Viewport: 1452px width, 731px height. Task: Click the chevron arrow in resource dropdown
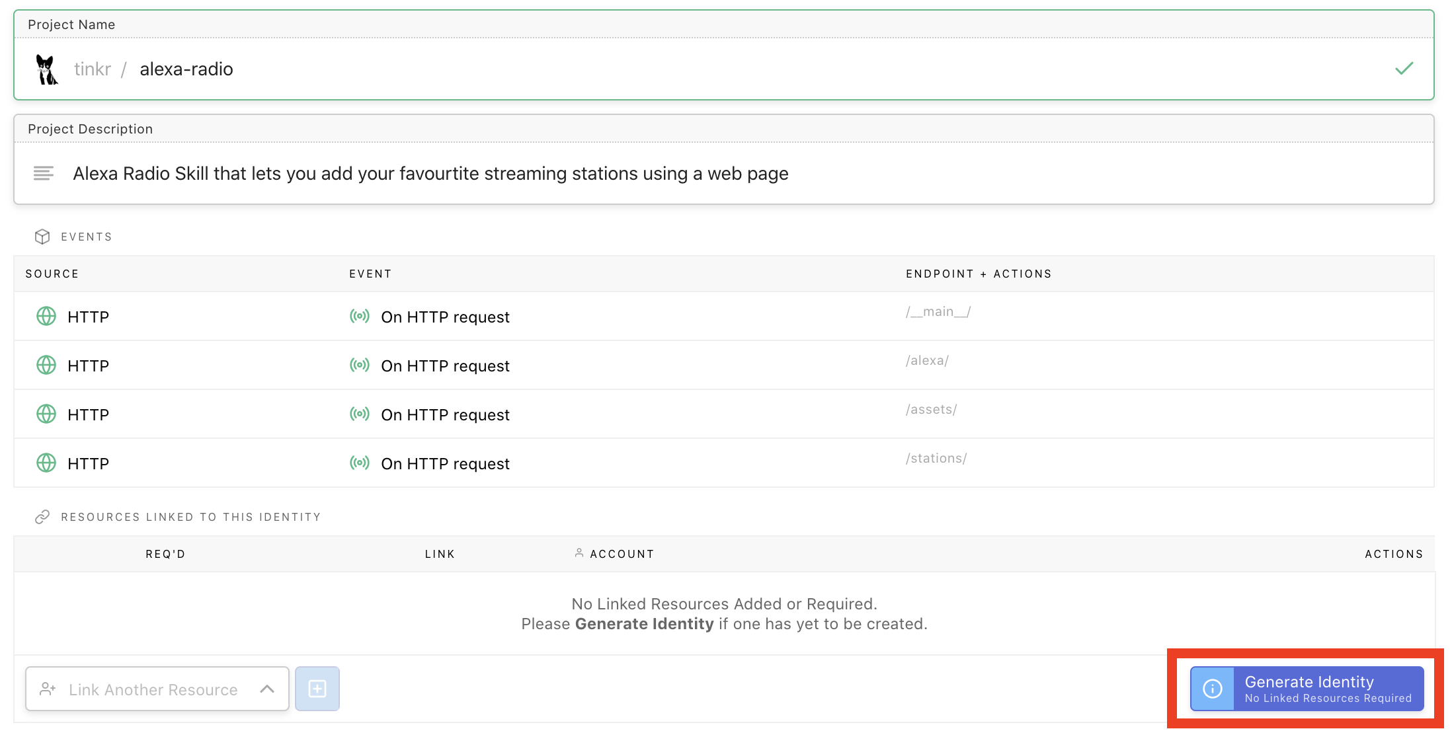267,689
